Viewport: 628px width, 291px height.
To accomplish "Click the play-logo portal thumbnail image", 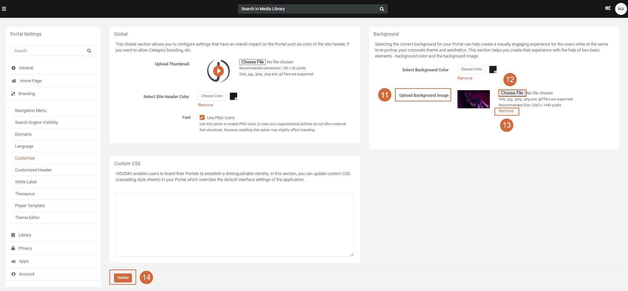I will (218, 71).
